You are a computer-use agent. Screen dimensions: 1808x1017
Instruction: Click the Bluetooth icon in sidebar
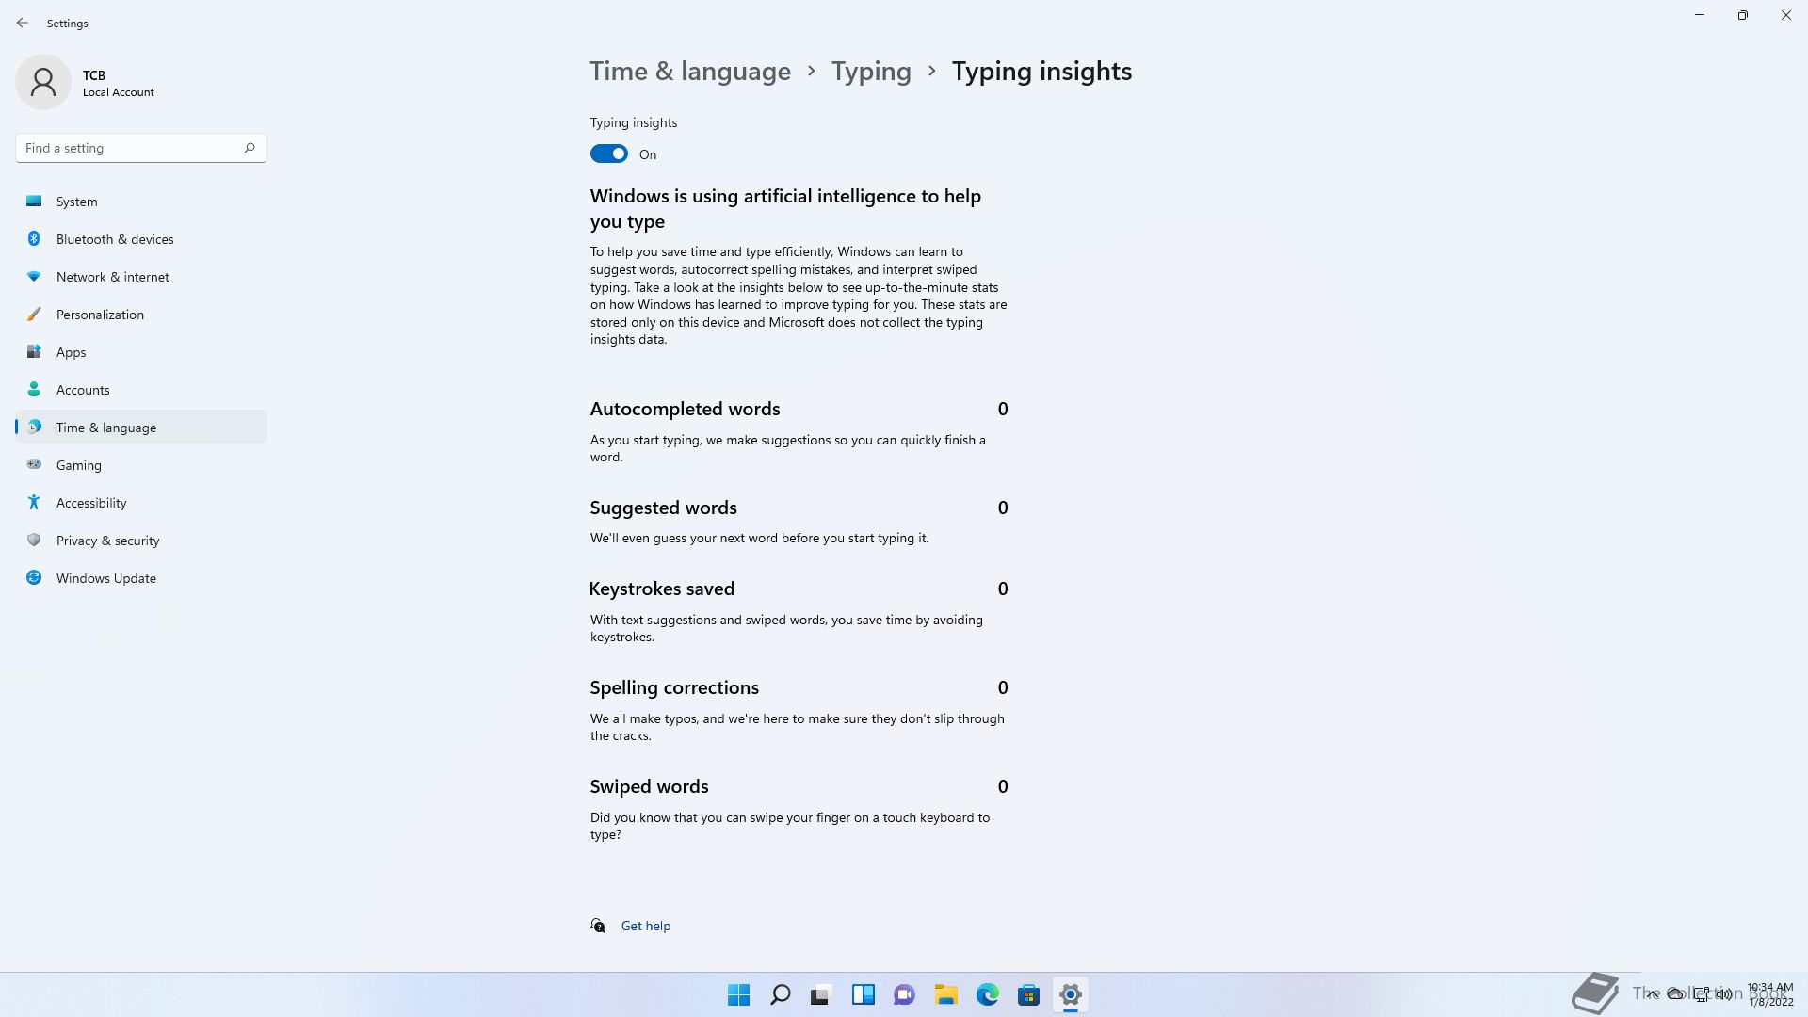(x=34, y=238)
